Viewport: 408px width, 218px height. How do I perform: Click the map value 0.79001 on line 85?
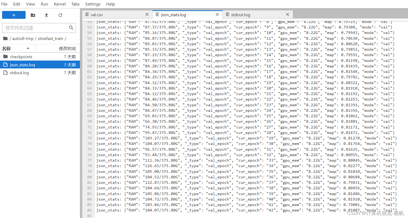[352, 205]
